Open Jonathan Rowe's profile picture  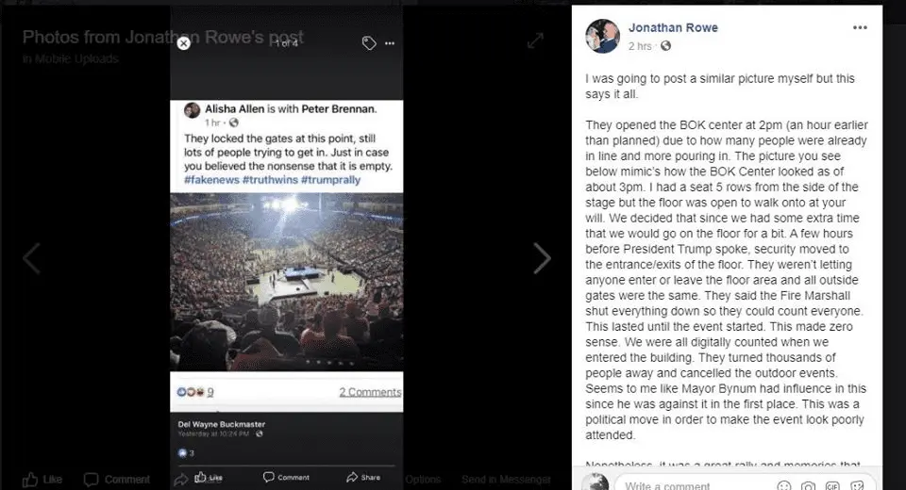(602, 36)
